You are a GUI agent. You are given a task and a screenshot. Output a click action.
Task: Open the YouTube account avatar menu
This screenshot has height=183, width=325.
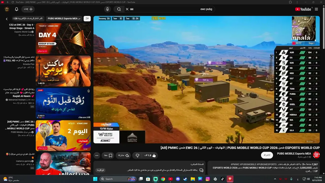click(7, 9)
